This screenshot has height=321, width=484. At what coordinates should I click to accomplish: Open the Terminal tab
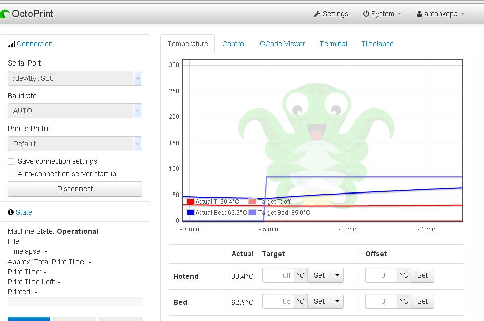tap(333, 44)
